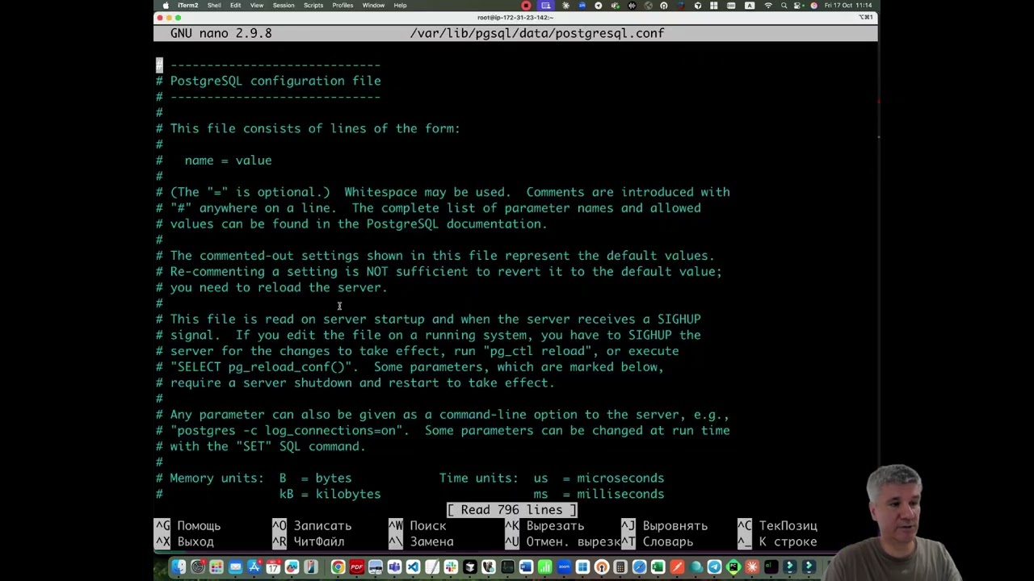The width and height of the screenshot is (1034, 581).
Task: Open Siri from the menu bar
Action: [813, 5]
